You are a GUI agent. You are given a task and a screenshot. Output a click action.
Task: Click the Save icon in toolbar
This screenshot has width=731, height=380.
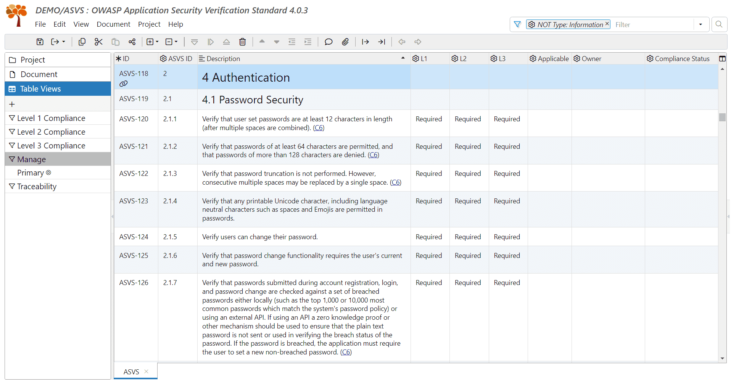[x=40, y=42]
